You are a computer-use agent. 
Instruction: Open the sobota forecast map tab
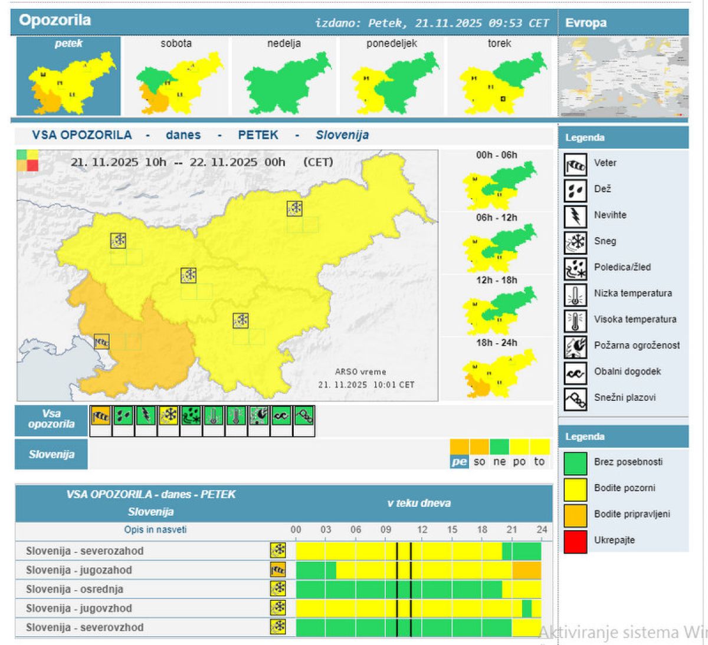pos(175,77)
